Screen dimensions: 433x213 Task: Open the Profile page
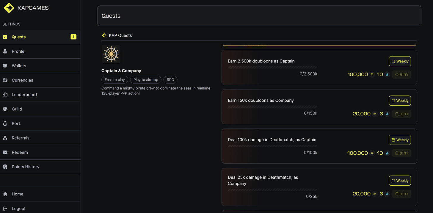pos(40,51)
